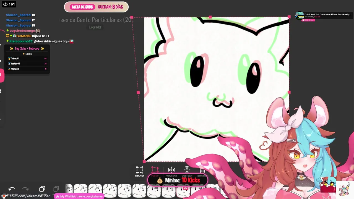This screenshot has height=199, width=354.
Task: Undo with the Deshacer arrow
Action: [12, 189]
